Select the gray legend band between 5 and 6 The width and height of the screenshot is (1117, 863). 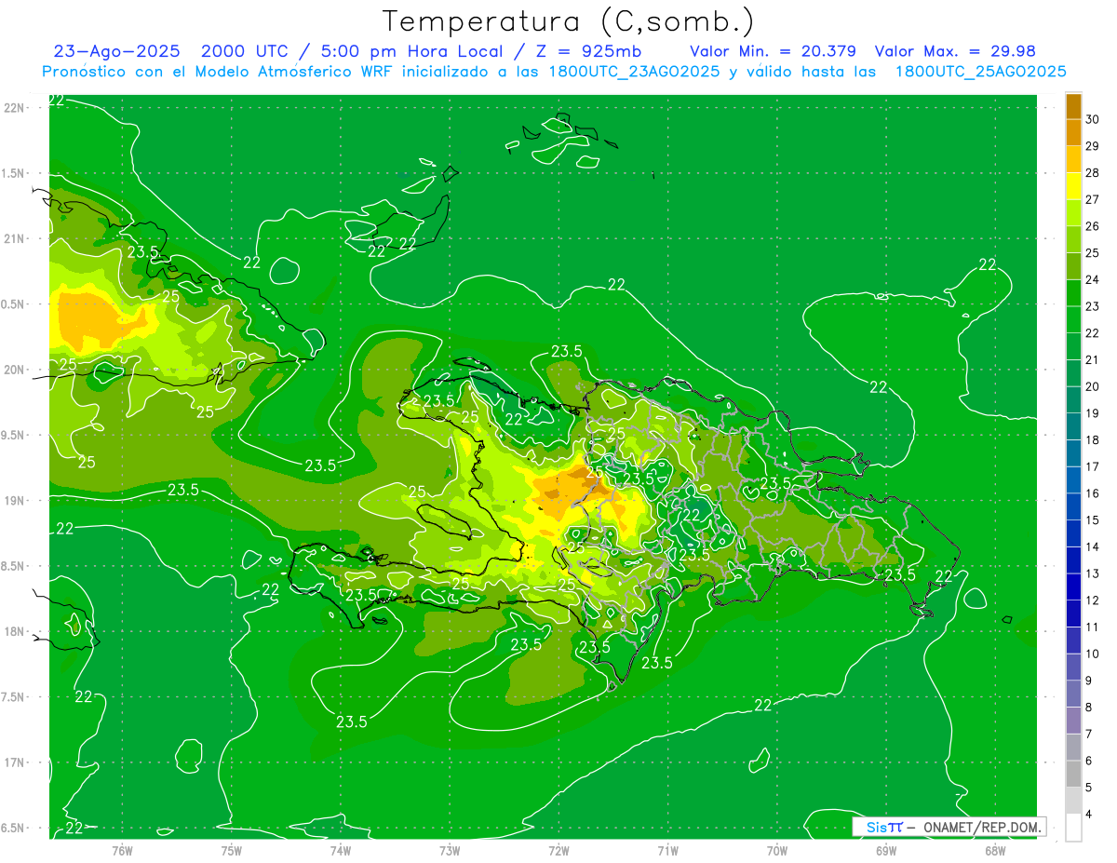click(x=1073, y=775)
